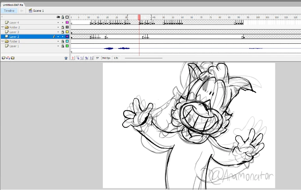This screenshot has height=190, width=301.
Task: Enable the Onion Skin button
Action: [x=78, y=58]
